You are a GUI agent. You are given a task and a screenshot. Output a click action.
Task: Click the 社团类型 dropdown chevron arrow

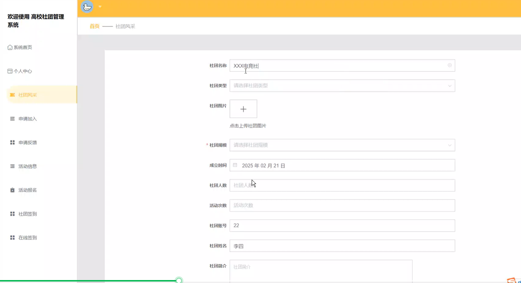450,86
